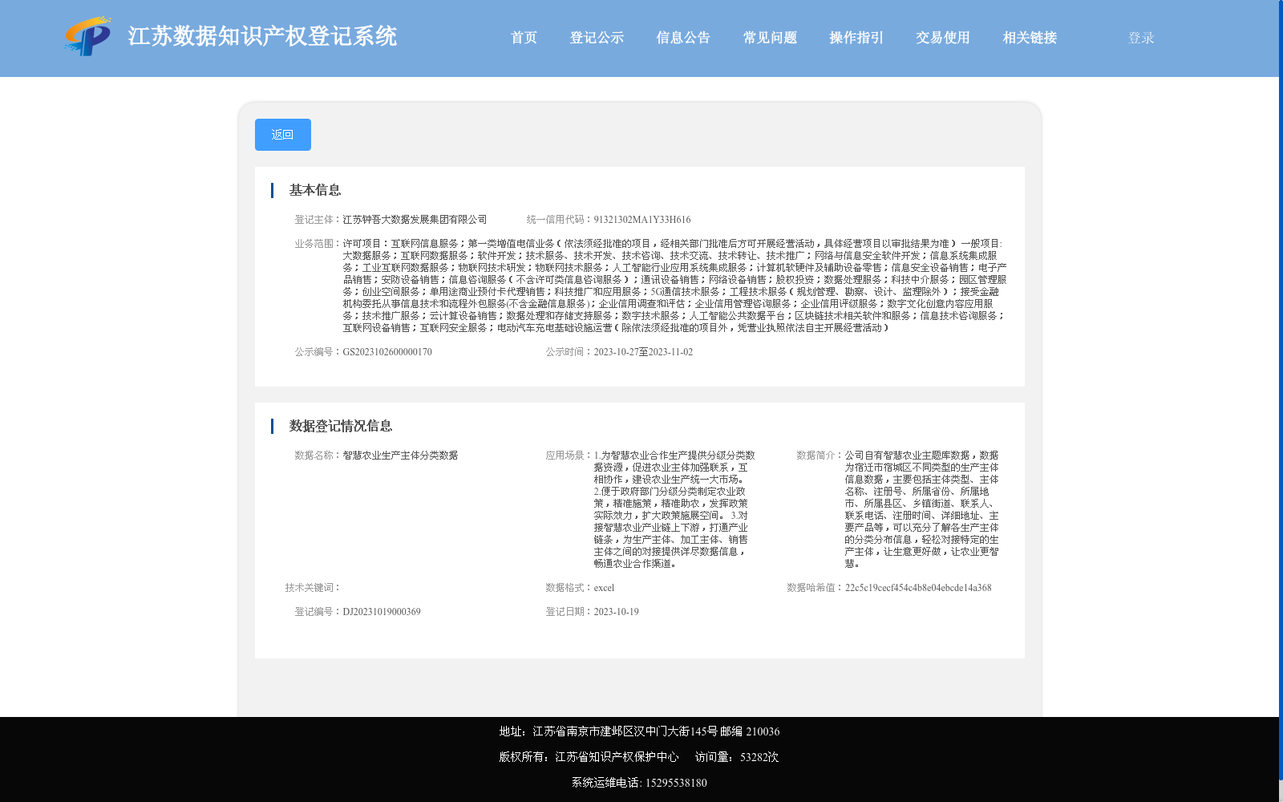1283x802 pixels.
Task: Open 操作指引 navigation item
Action: click(x=856, y=38)
